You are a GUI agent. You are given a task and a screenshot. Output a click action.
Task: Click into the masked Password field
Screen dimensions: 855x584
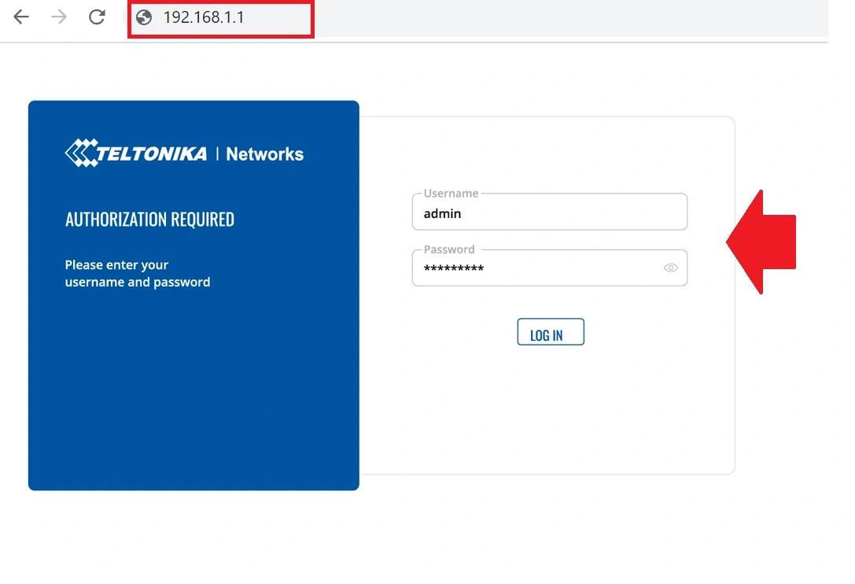[x=535, y=268]
